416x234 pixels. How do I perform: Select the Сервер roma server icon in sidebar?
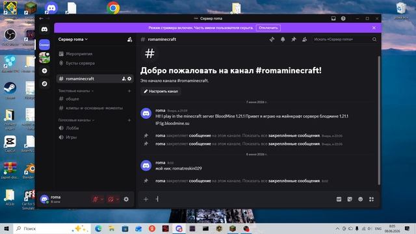(44, 45)
